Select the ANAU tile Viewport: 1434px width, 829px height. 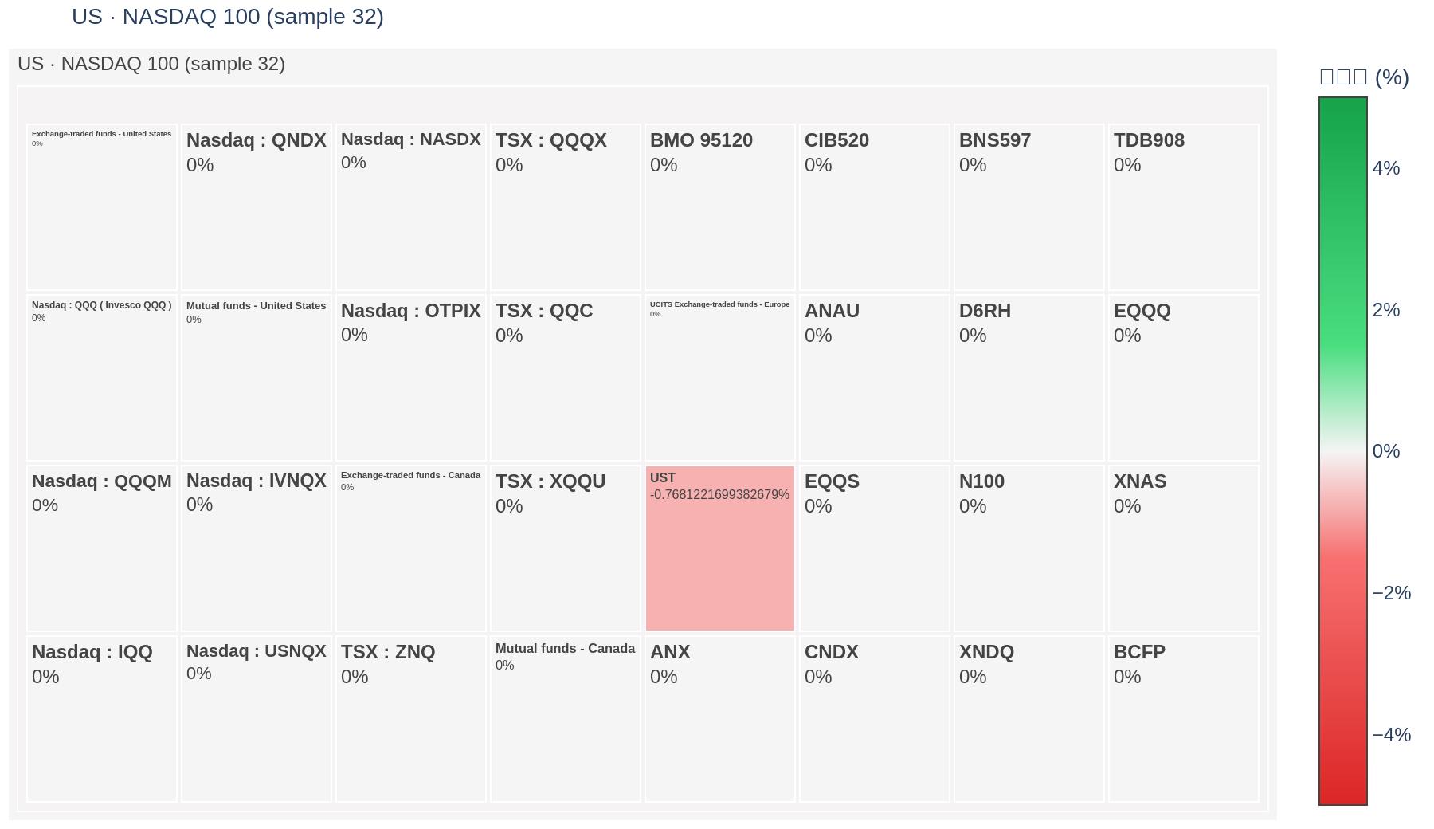(875, 378)
